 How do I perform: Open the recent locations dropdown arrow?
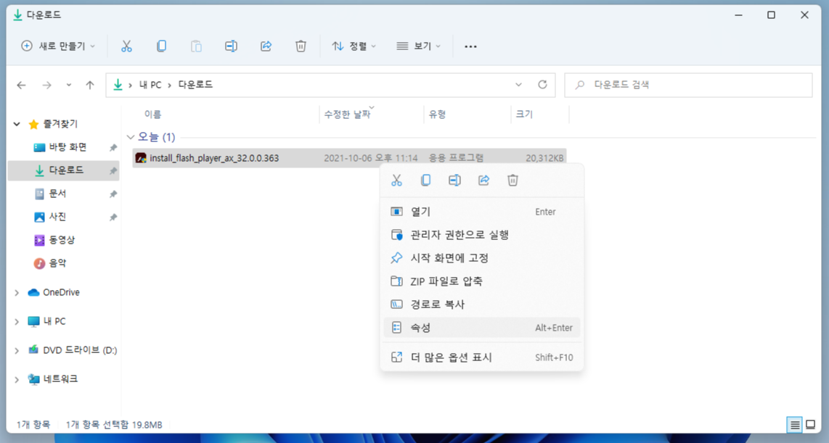tap(69, 85)
